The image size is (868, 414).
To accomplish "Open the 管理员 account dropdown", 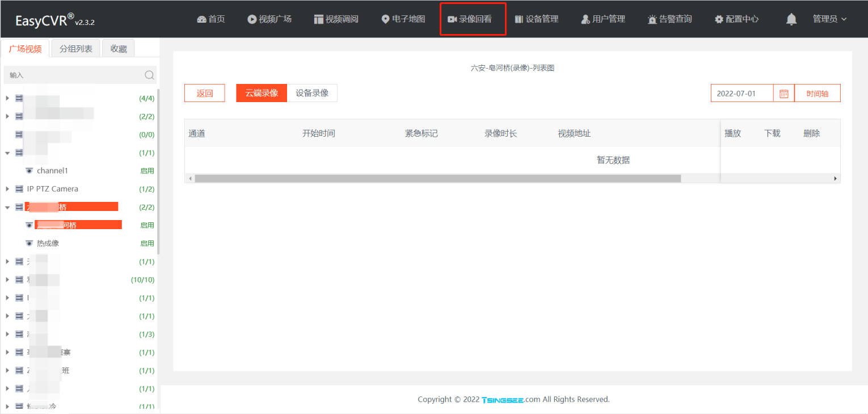I will (x=829, y=19).
